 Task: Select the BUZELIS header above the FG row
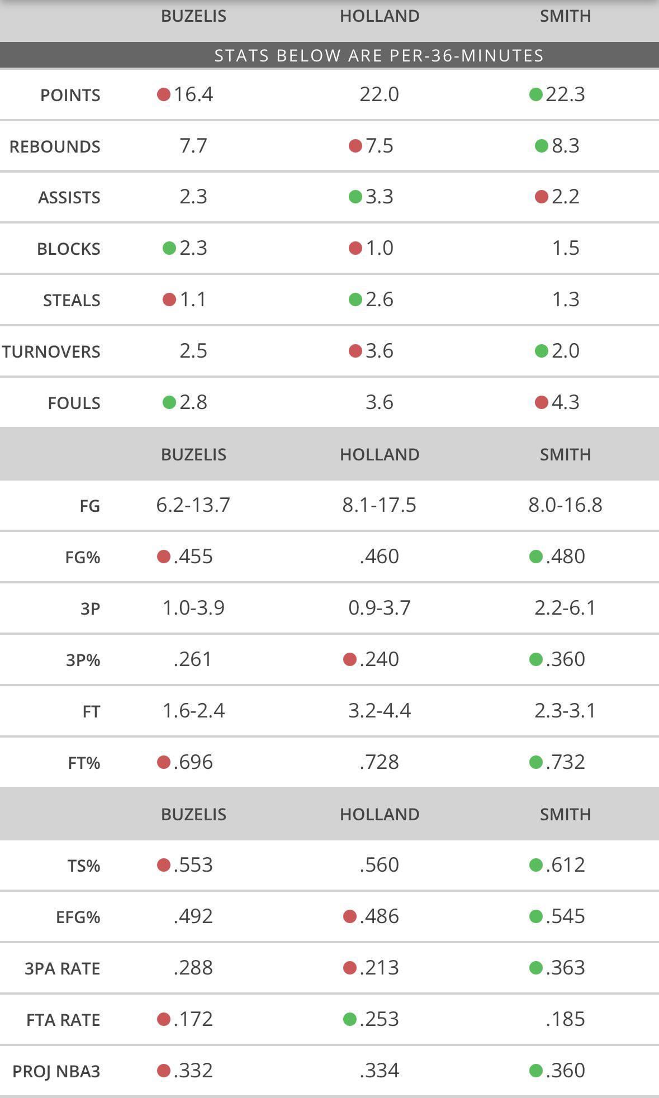[x=193, y=454]
